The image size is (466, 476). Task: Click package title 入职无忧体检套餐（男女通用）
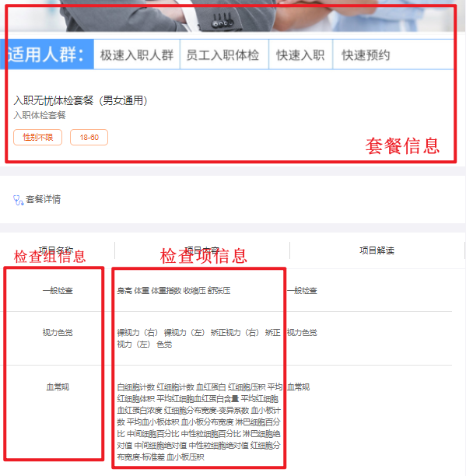(x=80, y=100)
